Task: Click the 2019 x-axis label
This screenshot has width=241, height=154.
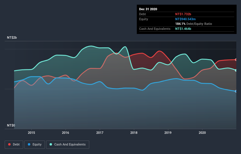Action: pyautogui.click(x=168, y=133)
